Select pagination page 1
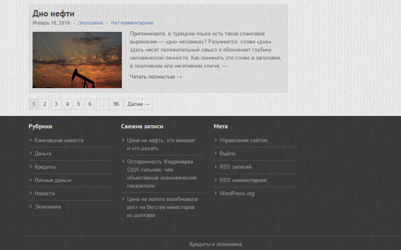Image resolution: width=401 pixels, height=250 pixels. [x=33, y=104]
